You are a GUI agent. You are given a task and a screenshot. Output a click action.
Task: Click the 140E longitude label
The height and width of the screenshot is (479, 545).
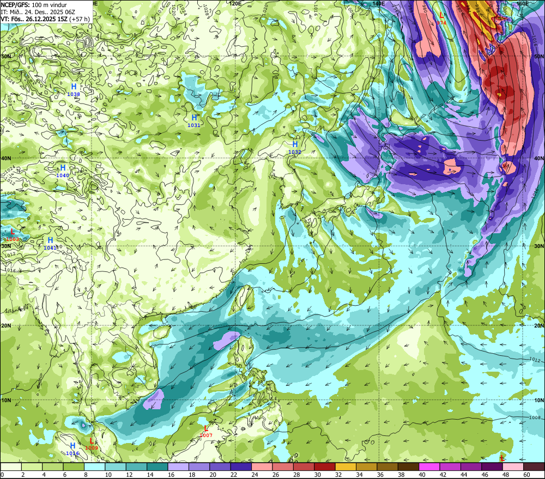379,3
